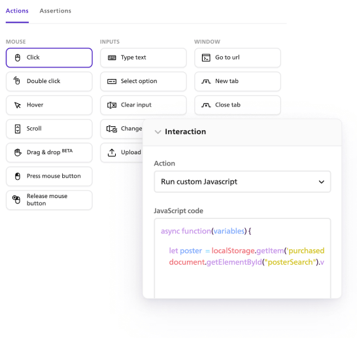Select the Click mouse icon

coord(18,58)
